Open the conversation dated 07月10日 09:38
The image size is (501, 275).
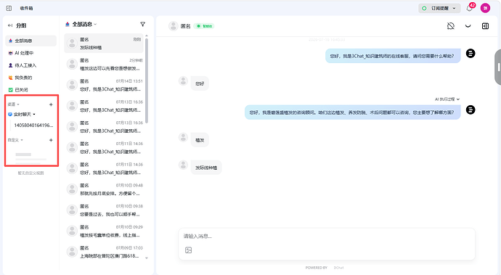pyautogui.click(x=104, y=210)
